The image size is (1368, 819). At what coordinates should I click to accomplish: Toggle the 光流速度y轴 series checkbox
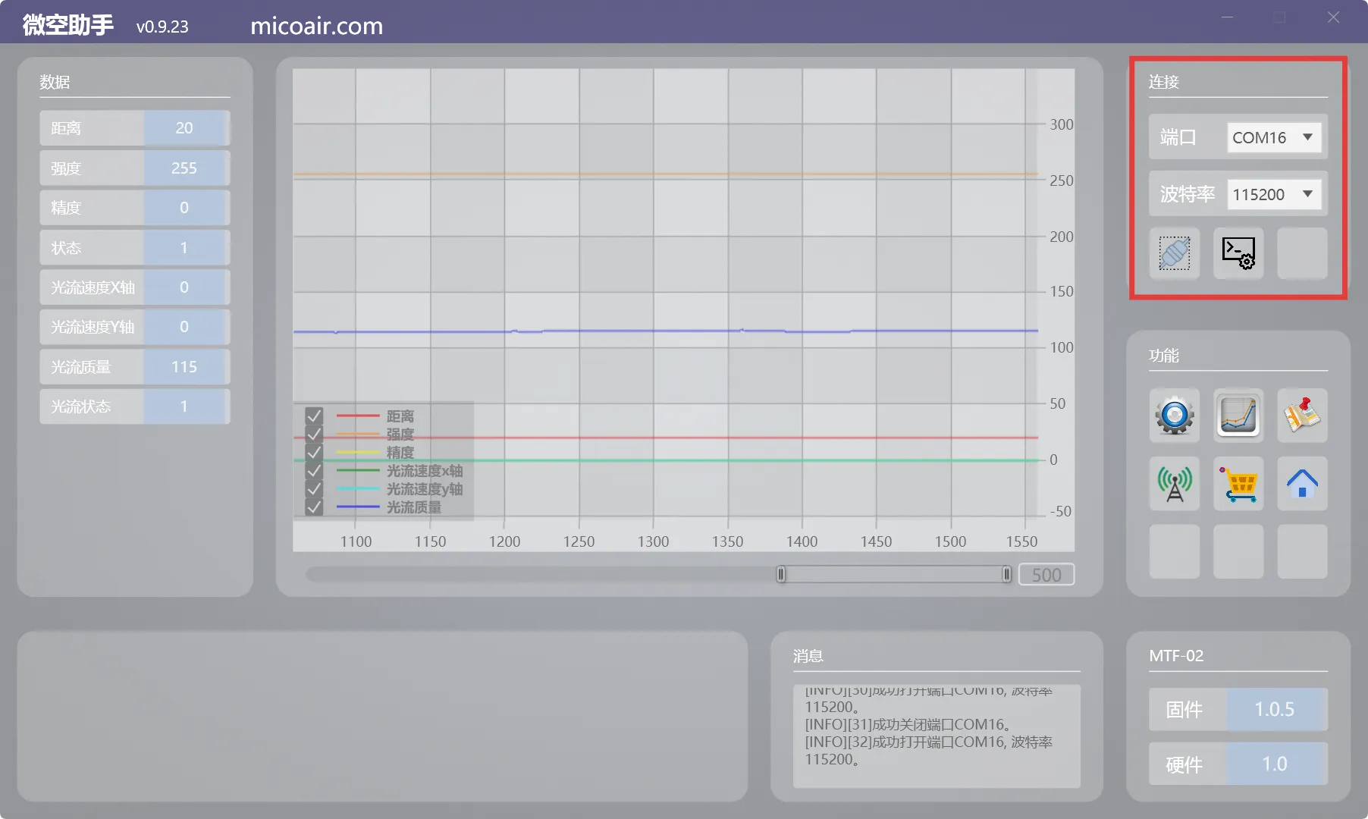click(x=314, y=489)
